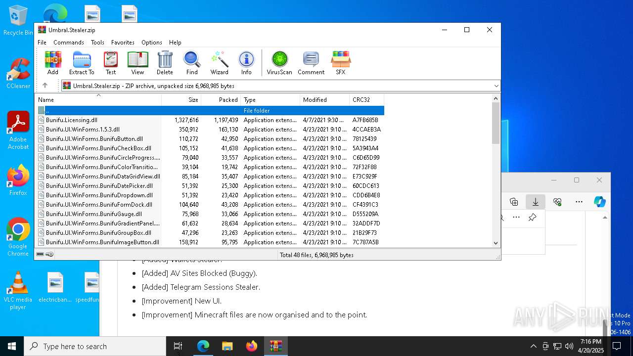The width and height of the screenshot is (633, 356).
Task: Pin the Edge downloads panel
Action: 533,218
